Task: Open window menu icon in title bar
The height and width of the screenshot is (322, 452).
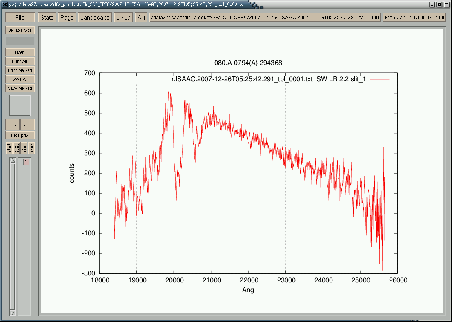Action: click(x=4, y=4)
